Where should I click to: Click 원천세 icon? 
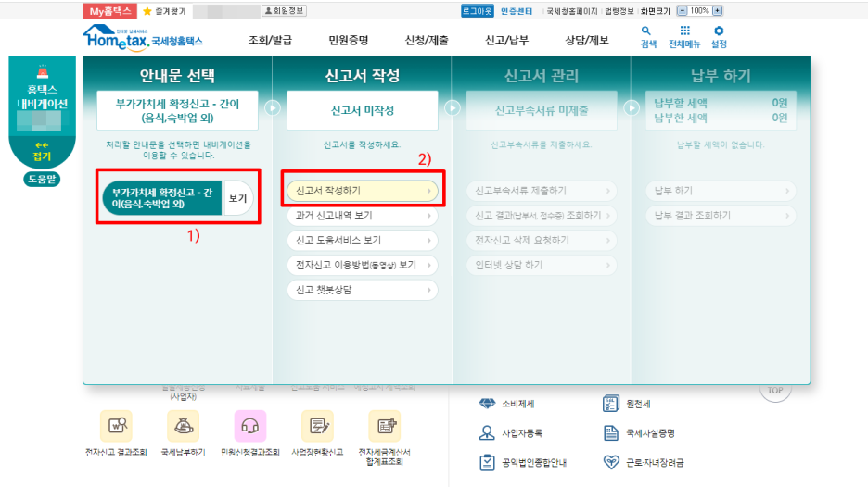click(610, 404)
